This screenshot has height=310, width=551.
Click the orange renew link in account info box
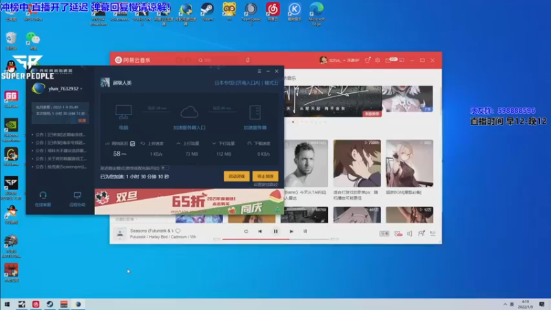pos(82,121)
